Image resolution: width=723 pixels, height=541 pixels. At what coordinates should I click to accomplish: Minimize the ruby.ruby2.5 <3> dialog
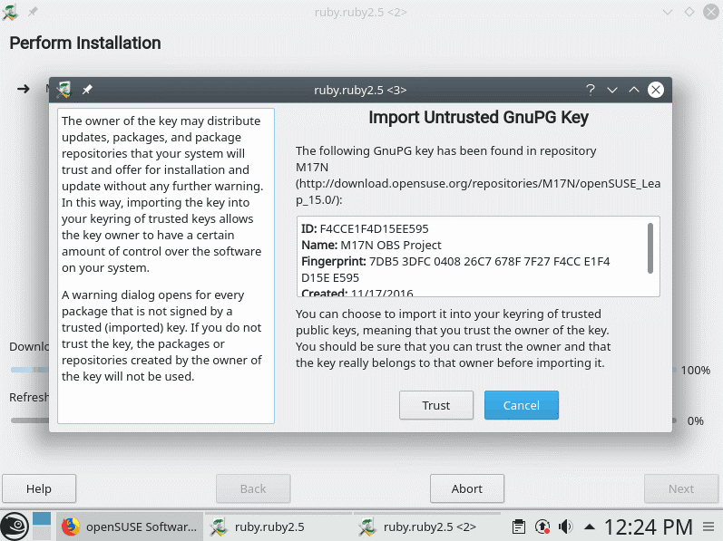coord(612,90)
